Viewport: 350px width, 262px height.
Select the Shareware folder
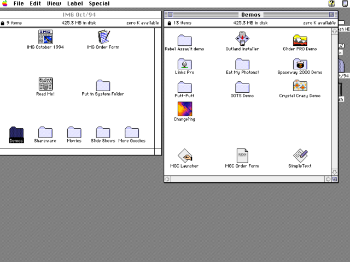45,132
